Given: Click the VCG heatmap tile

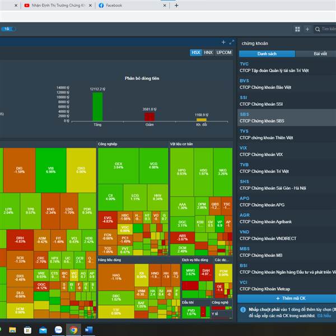Looking at the screenshot, I should [153, 166].
